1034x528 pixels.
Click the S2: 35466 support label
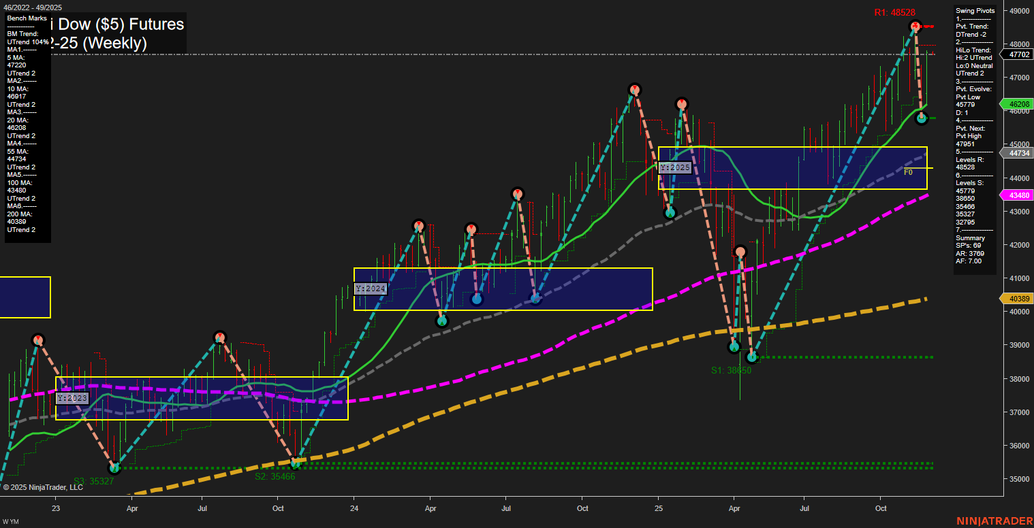pyautogui.click(x=275, y=477)
